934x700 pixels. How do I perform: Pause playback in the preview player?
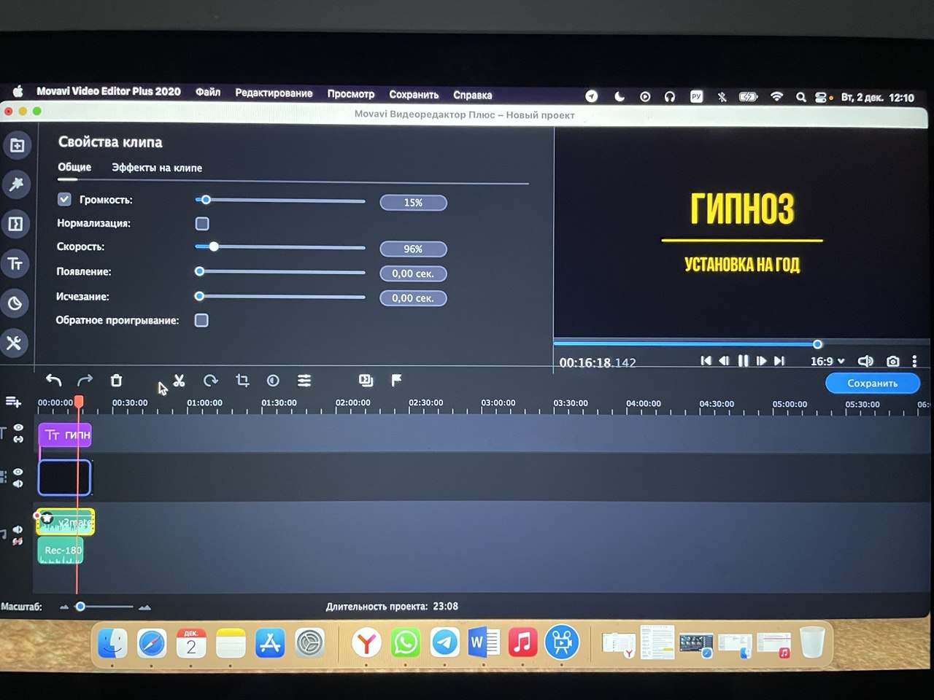743,361
